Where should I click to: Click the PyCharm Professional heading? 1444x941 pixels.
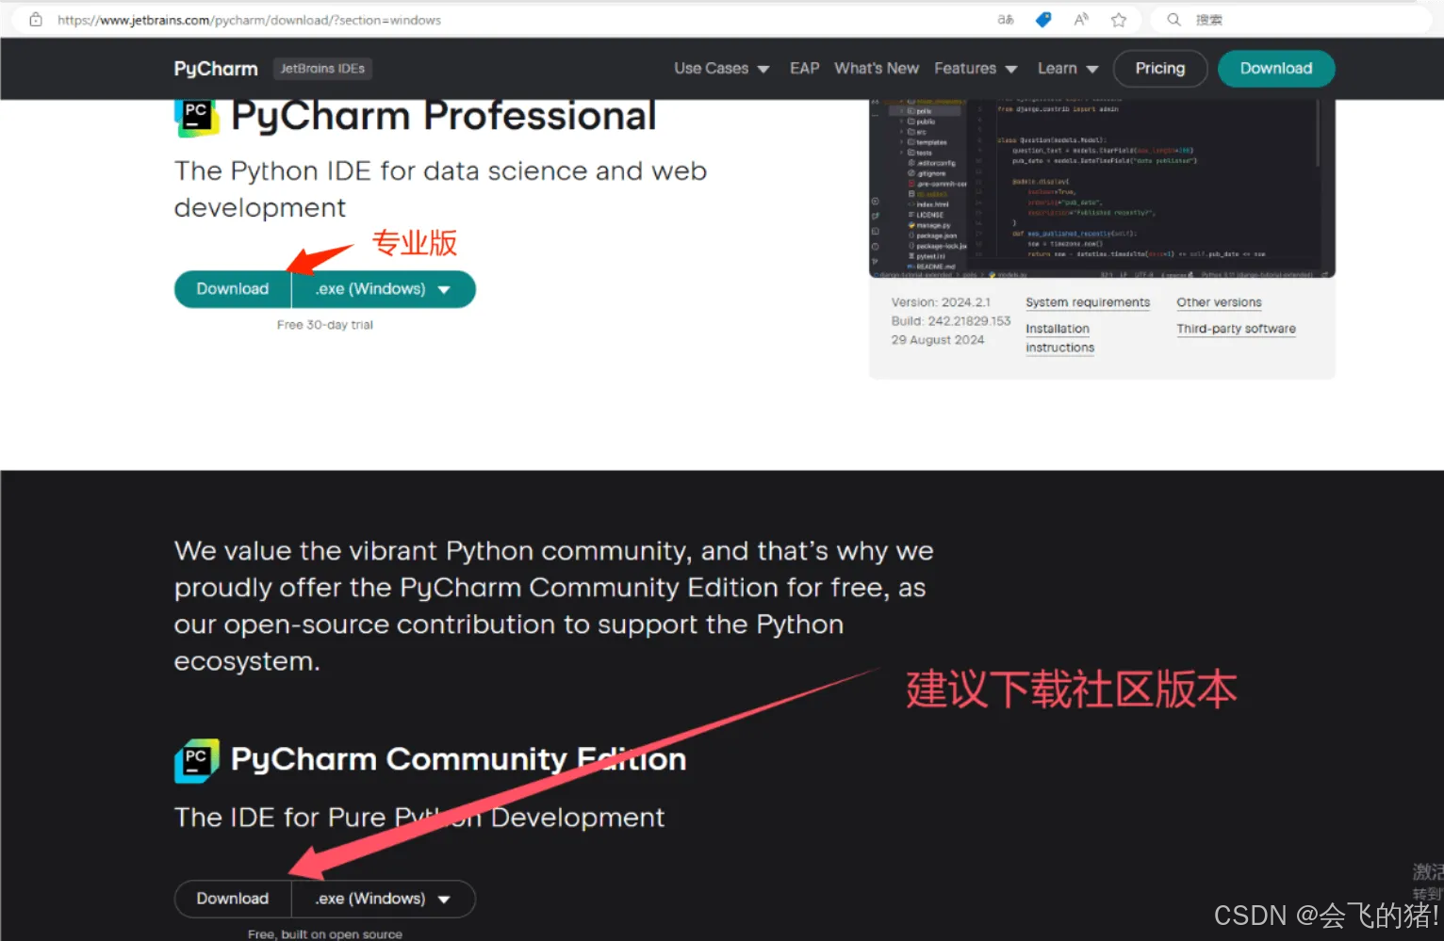click(x=444, y=117)
